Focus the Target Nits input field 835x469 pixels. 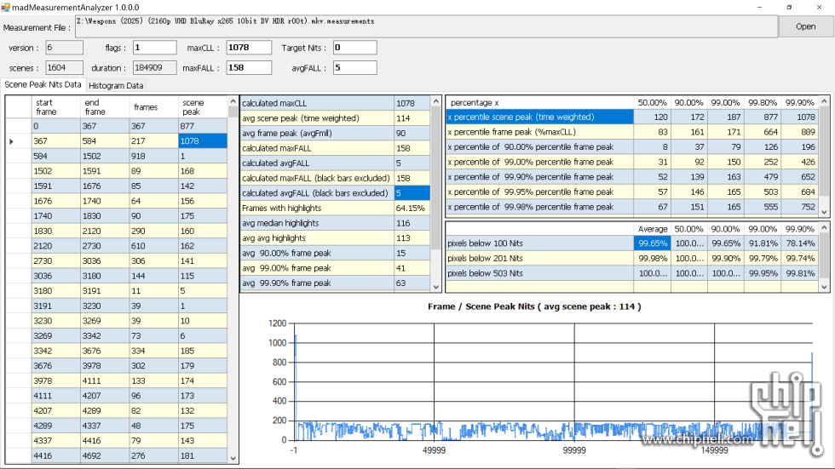354,48
